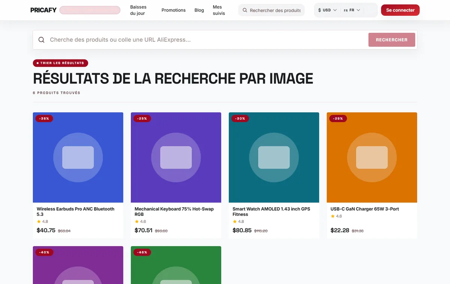Open the FR language dropdown
The height and width of the screenshot is (284, 450).
tap(352, 10)
